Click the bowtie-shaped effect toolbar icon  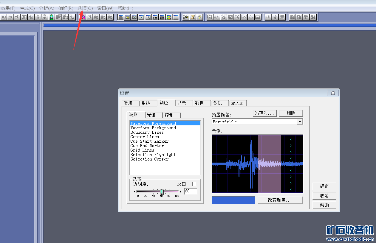pos(244,17)
